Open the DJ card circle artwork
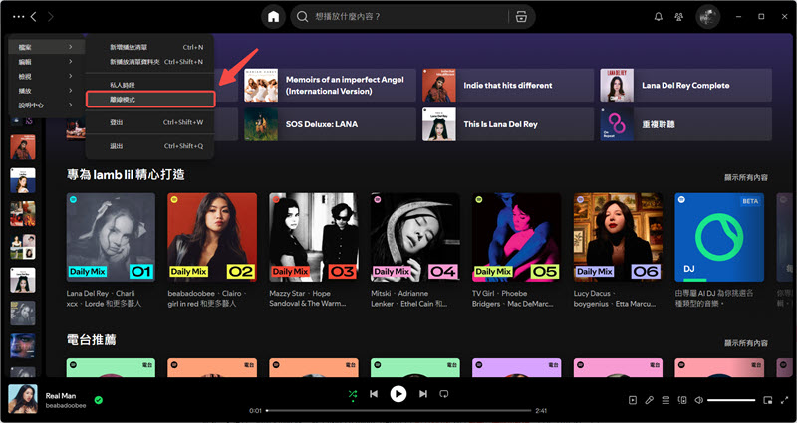 719,237
